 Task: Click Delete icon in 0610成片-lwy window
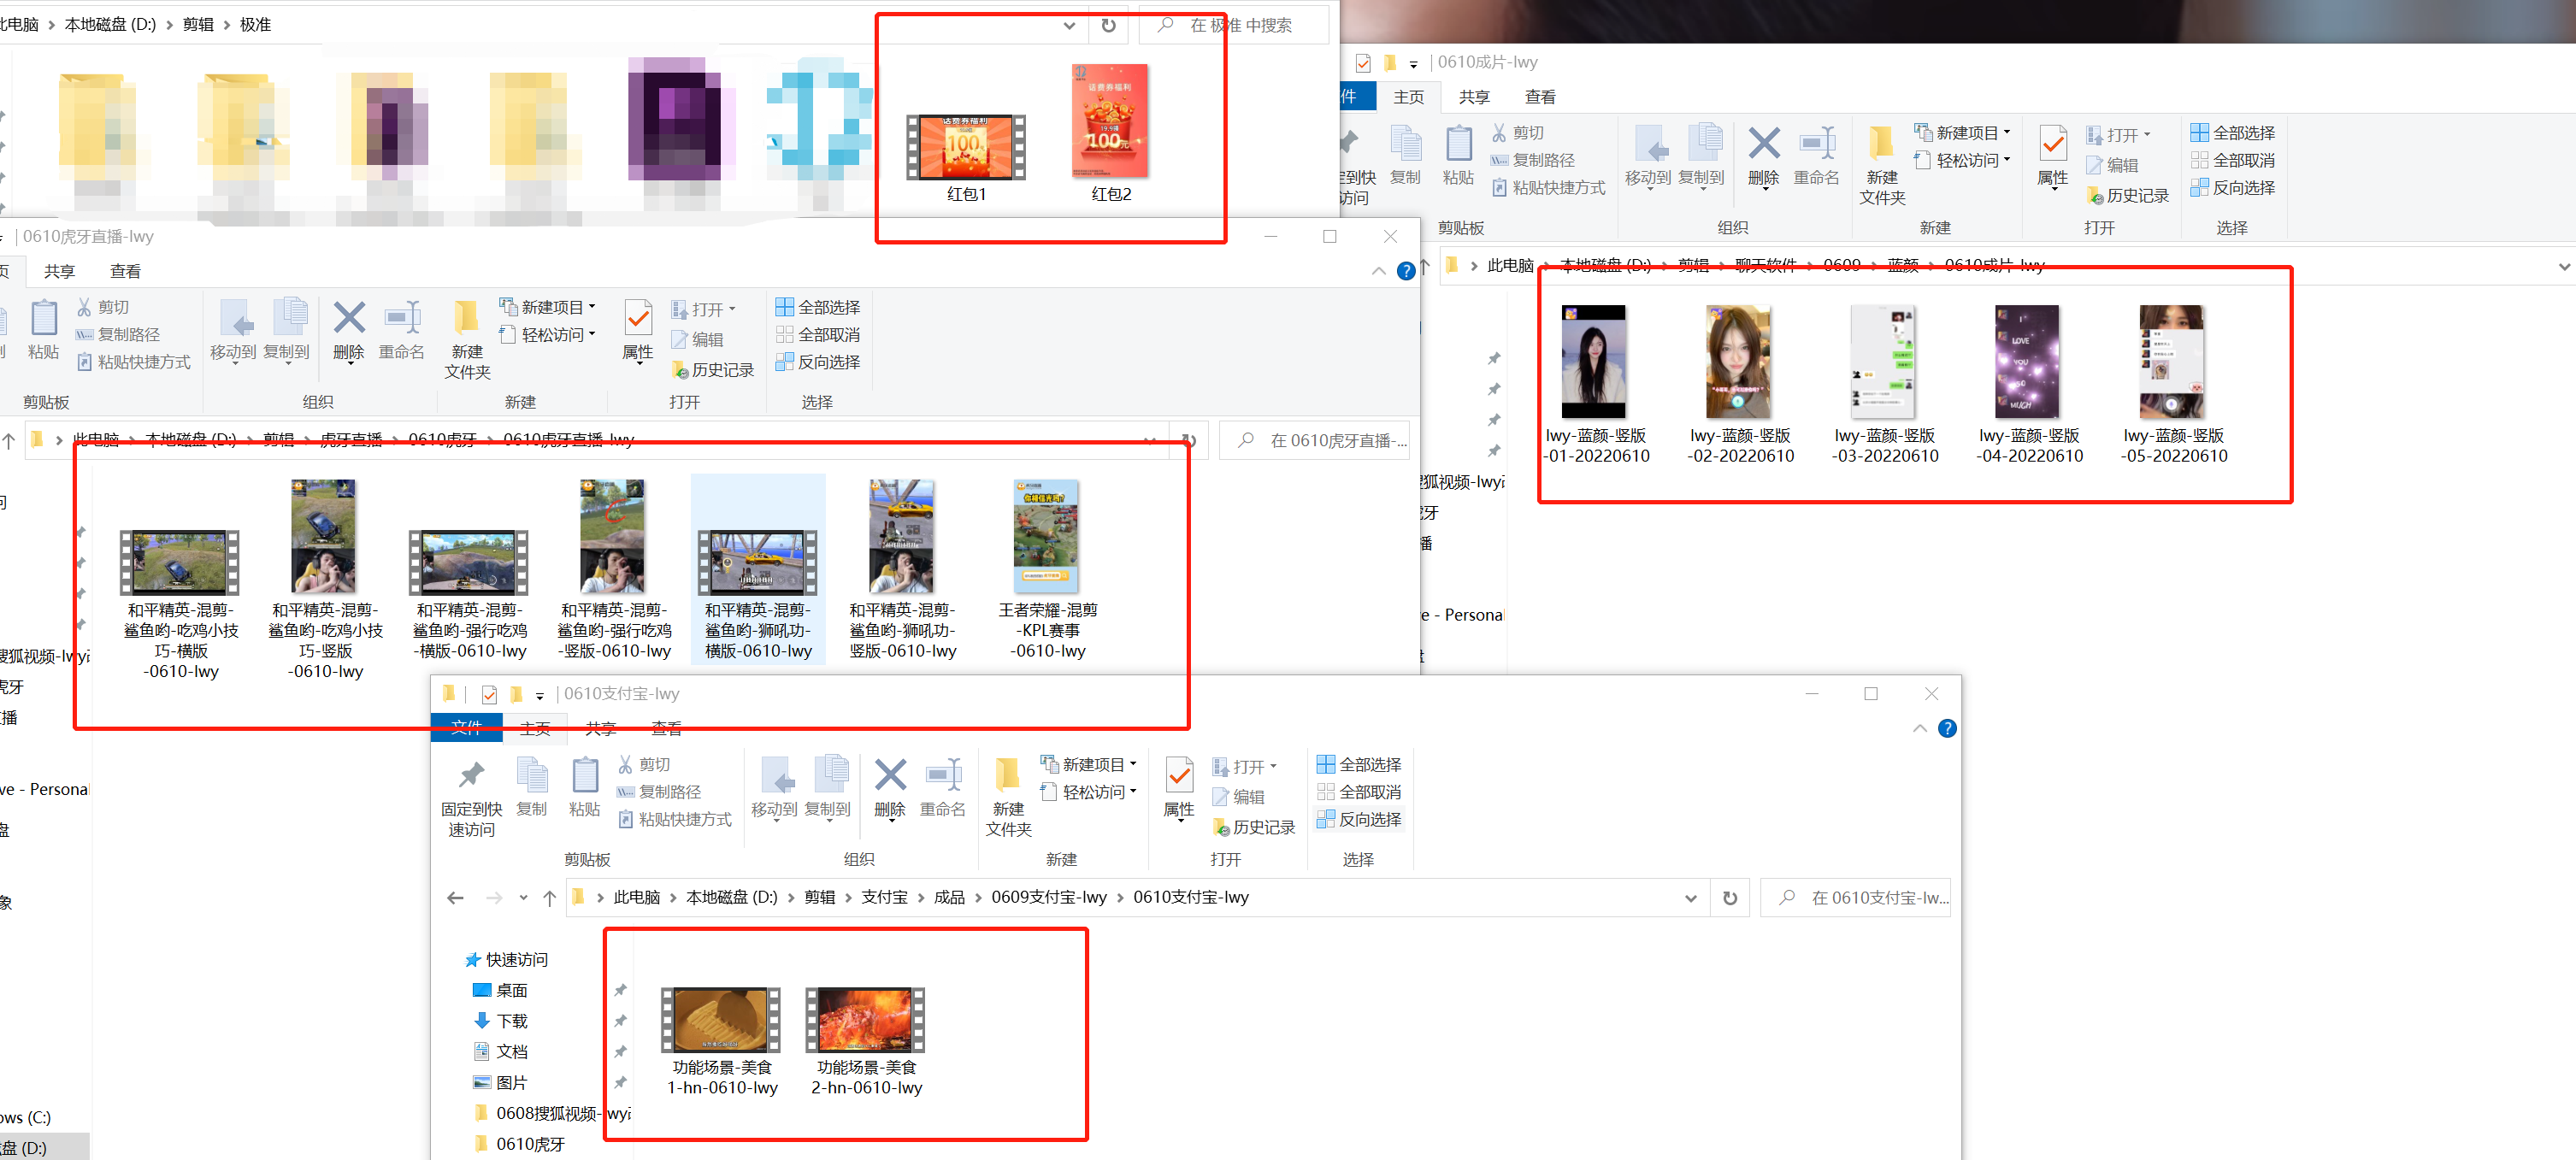click(x=1763, y=157)
